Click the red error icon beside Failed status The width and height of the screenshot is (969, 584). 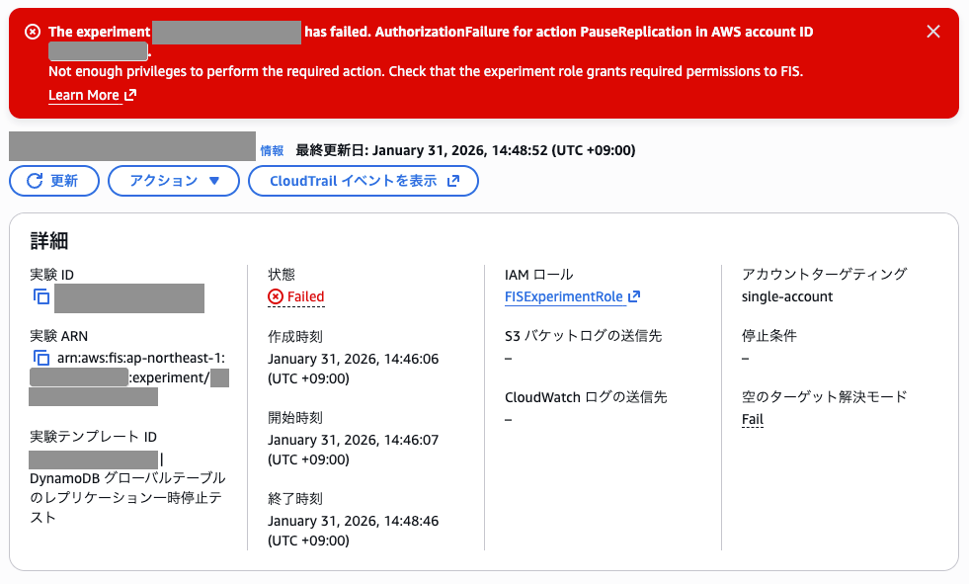coord(275,293)
